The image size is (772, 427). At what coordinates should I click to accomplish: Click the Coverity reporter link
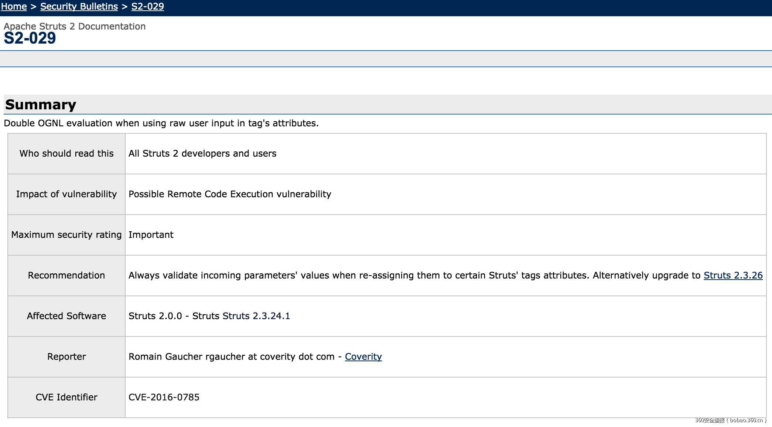coord(363,357)
